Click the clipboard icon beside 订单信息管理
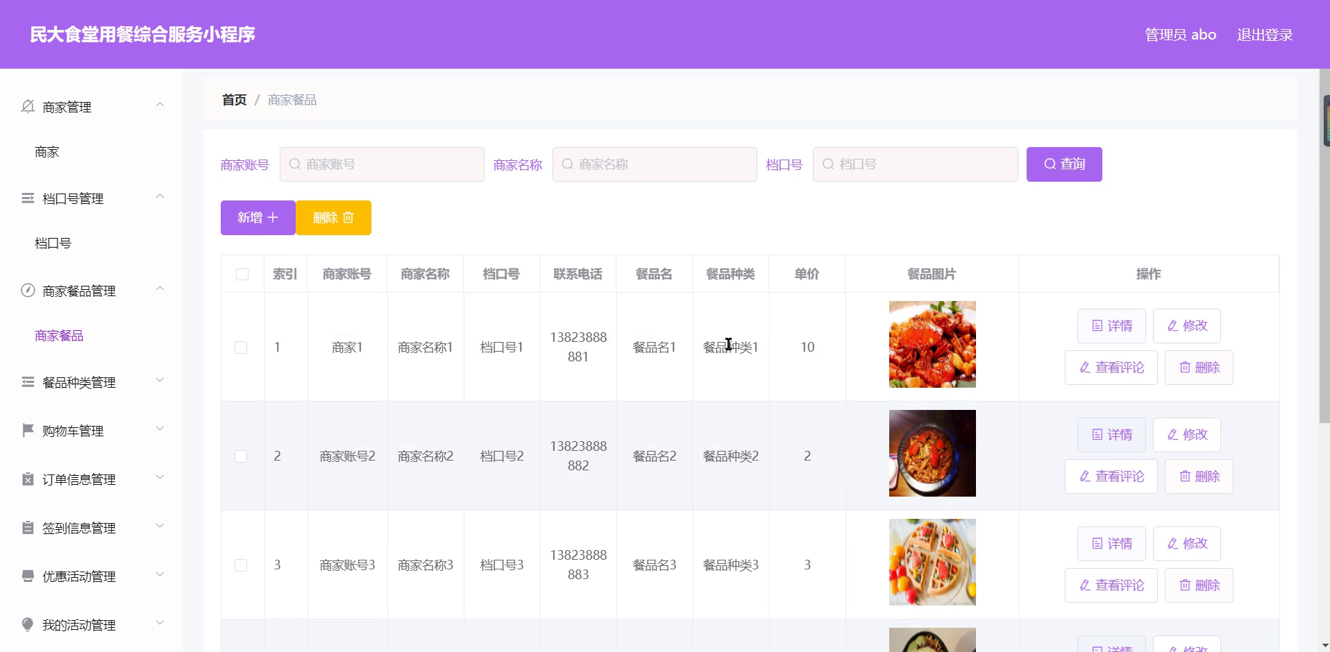 click(28, 479)
